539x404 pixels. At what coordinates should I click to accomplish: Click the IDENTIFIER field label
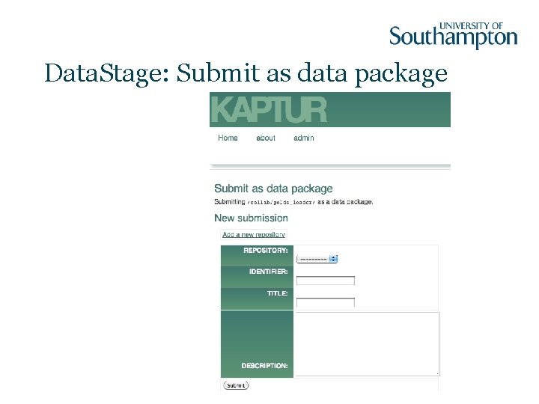(x=268, y=272)
